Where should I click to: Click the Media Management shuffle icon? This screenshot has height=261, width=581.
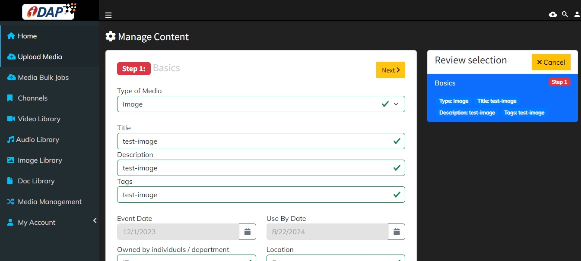pyautogui.click(x=11, y=201)
